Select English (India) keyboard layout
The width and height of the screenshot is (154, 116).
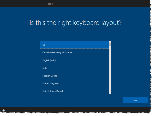coord(74,60)
